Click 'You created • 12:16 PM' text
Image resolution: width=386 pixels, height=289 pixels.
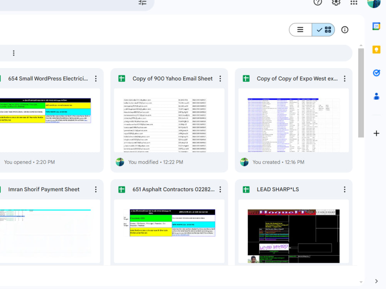(x=278, y=162)
